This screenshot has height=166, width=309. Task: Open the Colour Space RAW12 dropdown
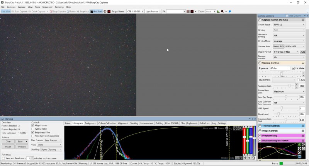coord(289,24)
